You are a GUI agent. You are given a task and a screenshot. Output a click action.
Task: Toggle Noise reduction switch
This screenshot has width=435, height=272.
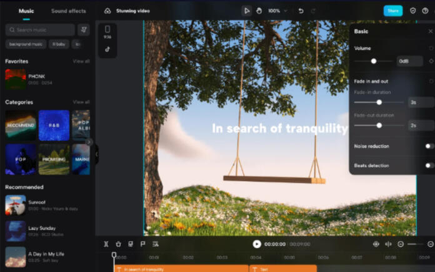pyautogui.click(x=429, y=146)
